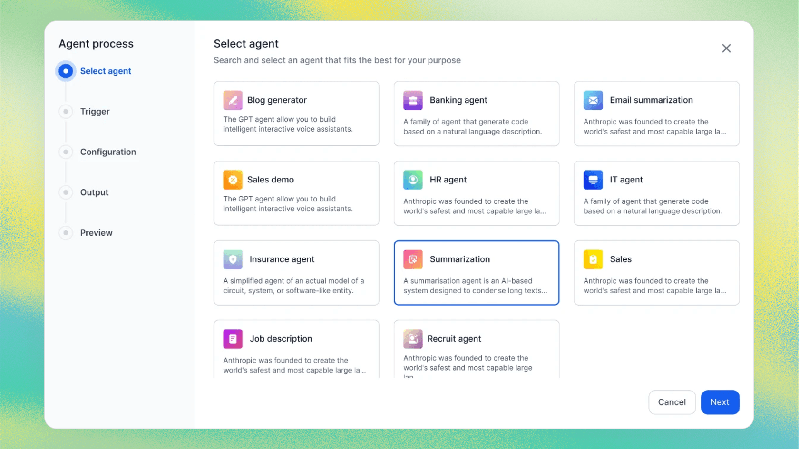
Task: Select the active Select agent step indicator
Action: 65,71
